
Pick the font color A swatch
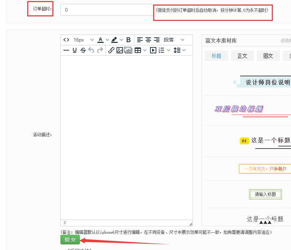click(100, 40)
